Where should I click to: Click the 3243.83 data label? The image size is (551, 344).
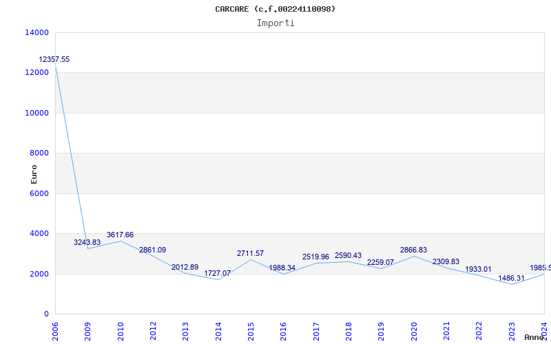coord(87,242)
